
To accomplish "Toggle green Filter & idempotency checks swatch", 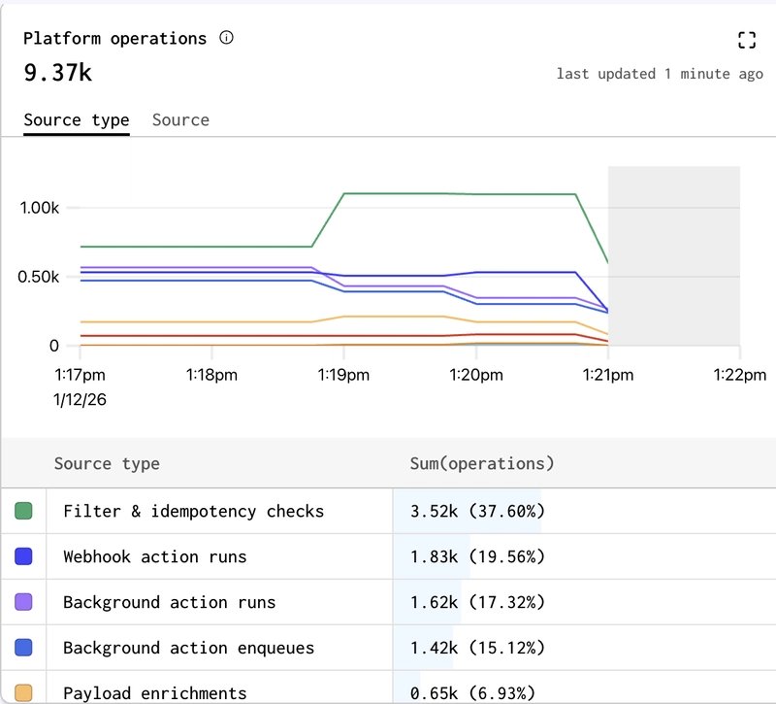I will click(x=24, y=511).
